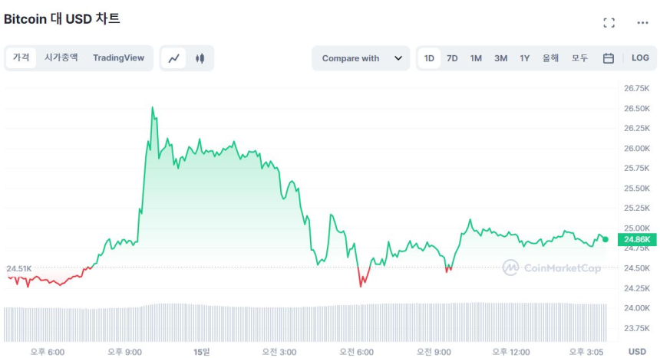Image resolution: width=660 pixels, height=358 pixels.
Task: Open the Compare with dropdown
Action: (361, 58)
